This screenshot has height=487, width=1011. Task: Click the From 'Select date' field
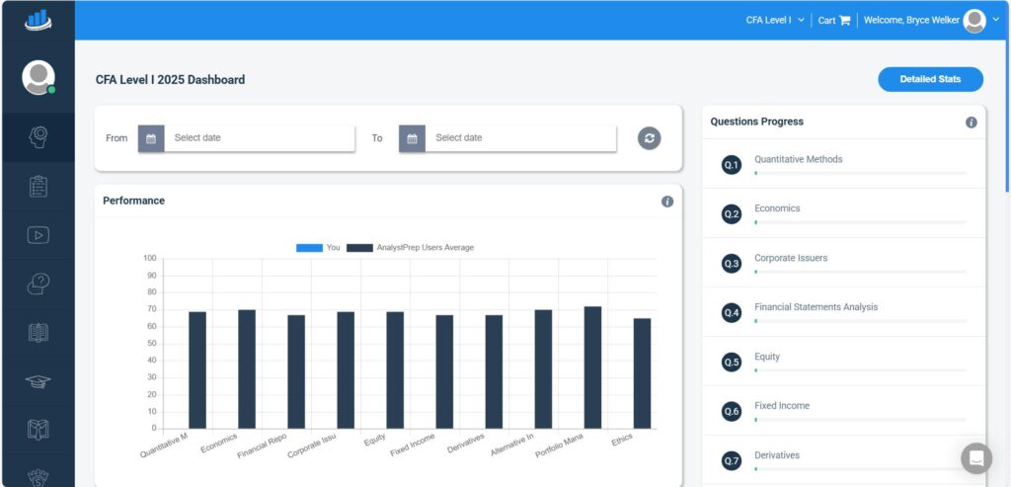point(260,138)
